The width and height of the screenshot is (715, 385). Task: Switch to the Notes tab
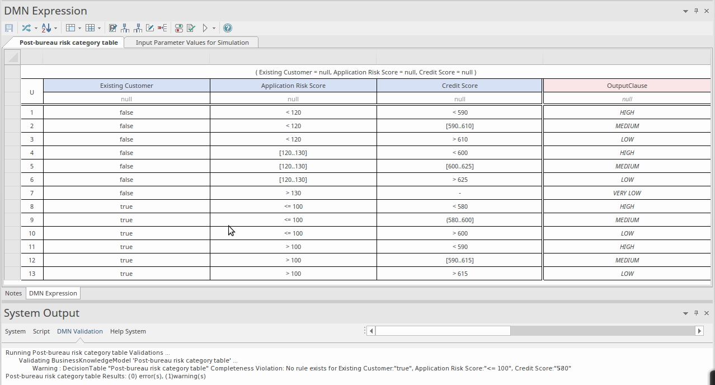tap(13, 293)
